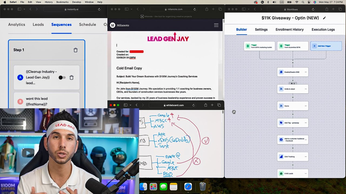Open sidebar dropdown arrow in instantly.ai window
The width and height of the screenshot is (346, 194).
tap(24, 9)
